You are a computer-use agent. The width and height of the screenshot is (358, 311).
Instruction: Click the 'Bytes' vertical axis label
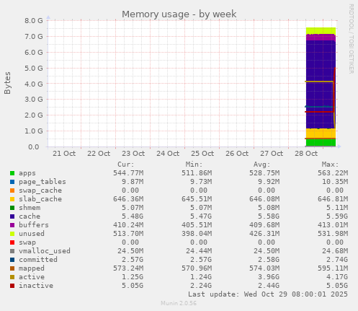click(x=7, y=83)
